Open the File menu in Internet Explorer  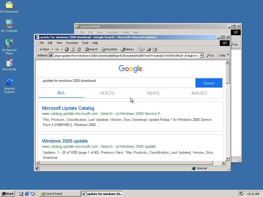42,43
